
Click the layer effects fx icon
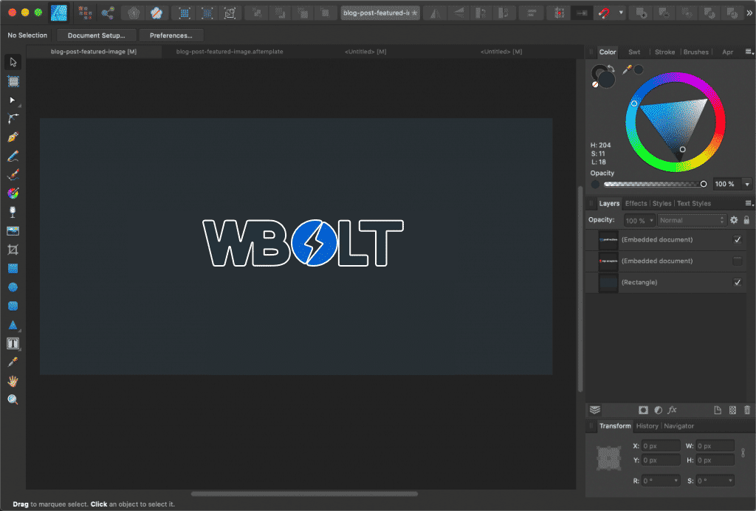(672, 410)
